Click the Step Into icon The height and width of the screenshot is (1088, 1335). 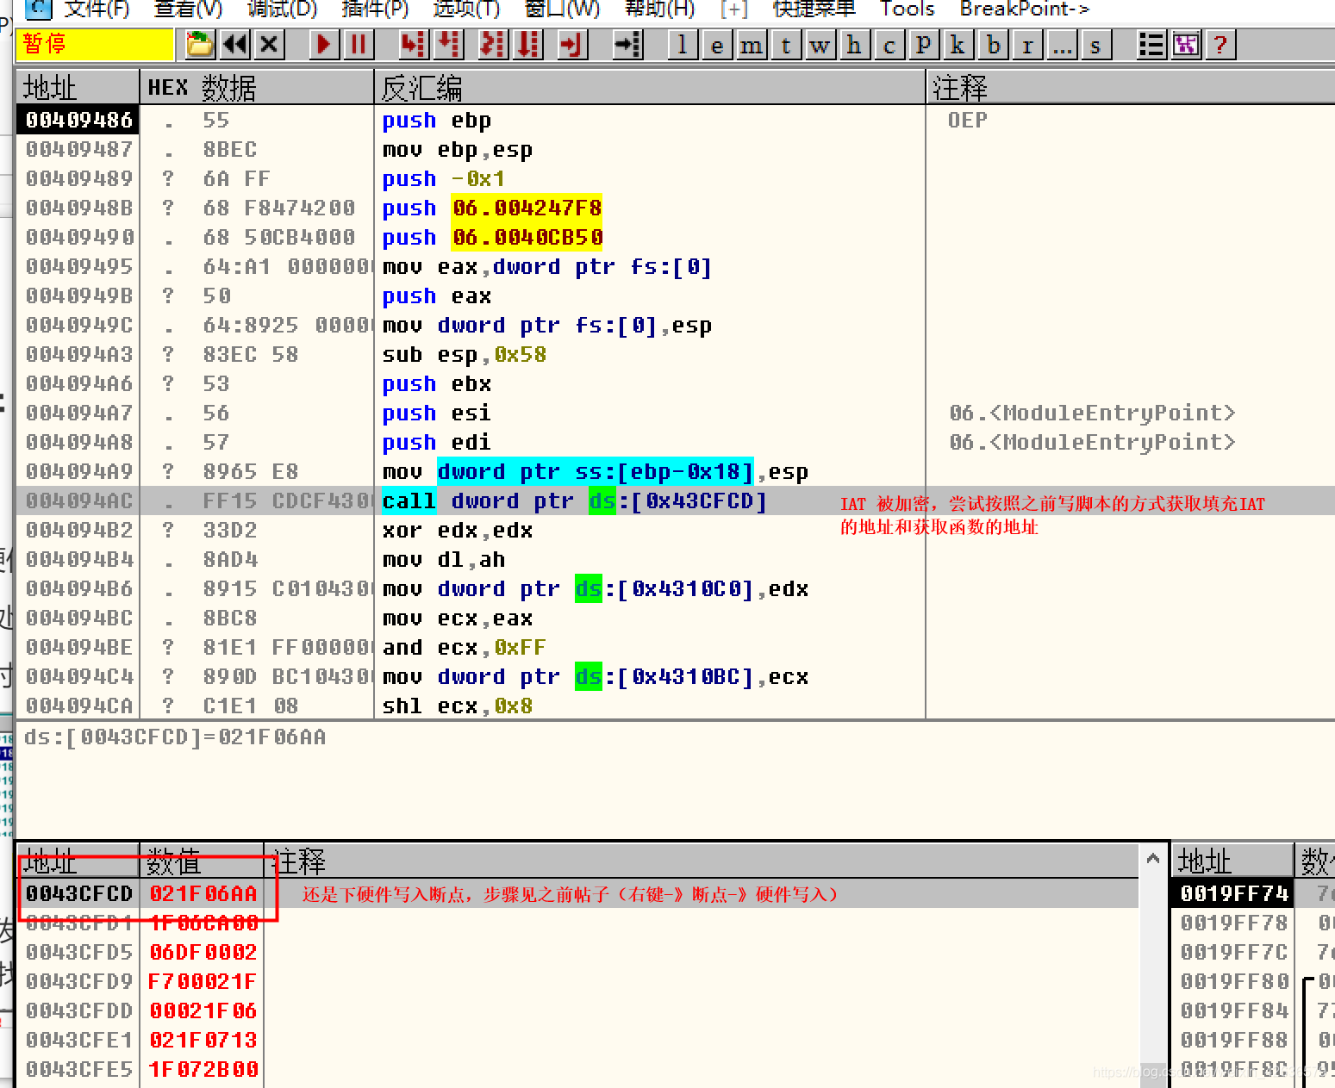tap(414, 44)
